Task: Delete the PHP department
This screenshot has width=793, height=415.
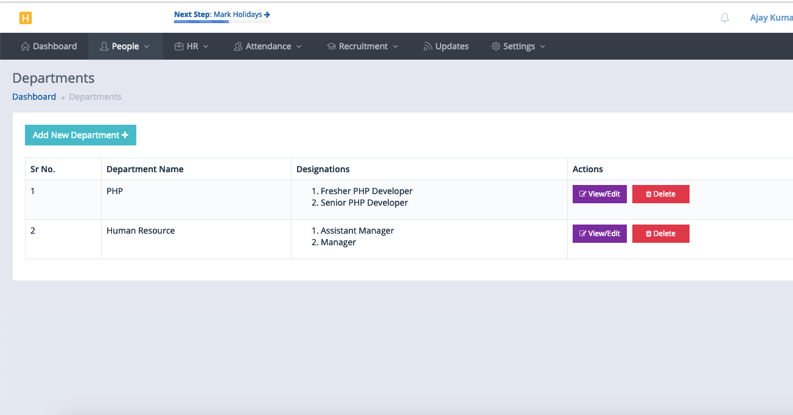Action: tap(660, 194)
